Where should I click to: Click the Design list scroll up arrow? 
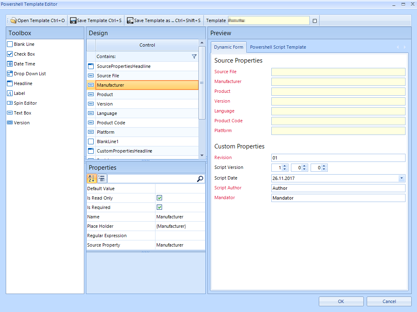click(202, 43)
